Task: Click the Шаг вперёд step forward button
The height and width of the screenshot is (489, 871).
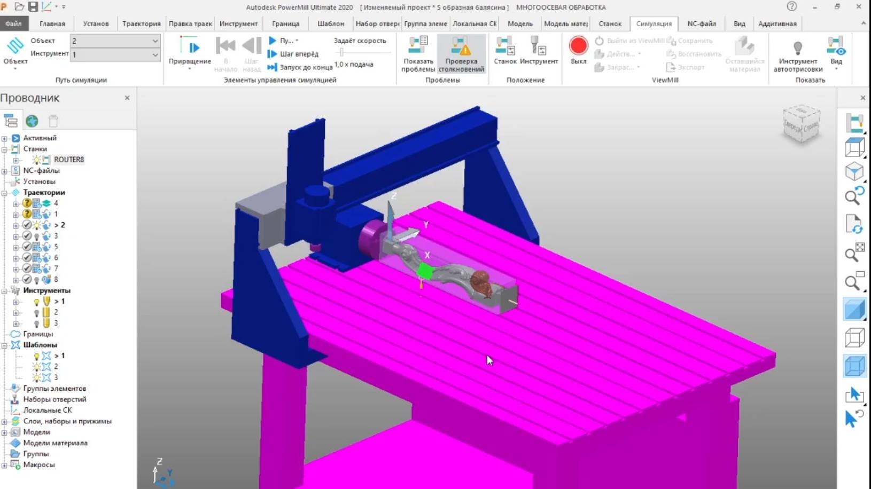Action: pos(293,54)
